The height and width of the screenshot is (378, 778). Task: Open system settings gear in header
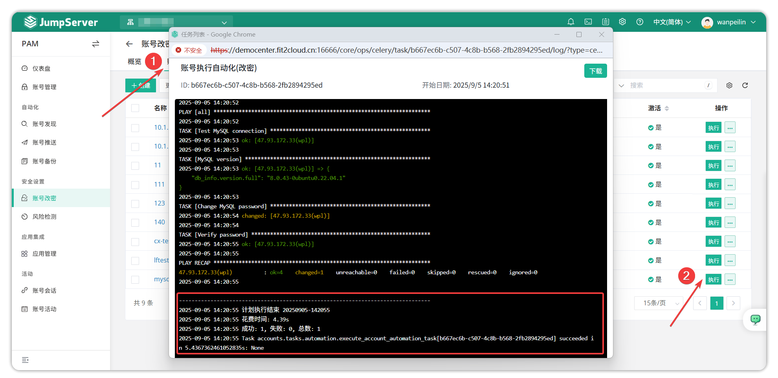point(622,22)
